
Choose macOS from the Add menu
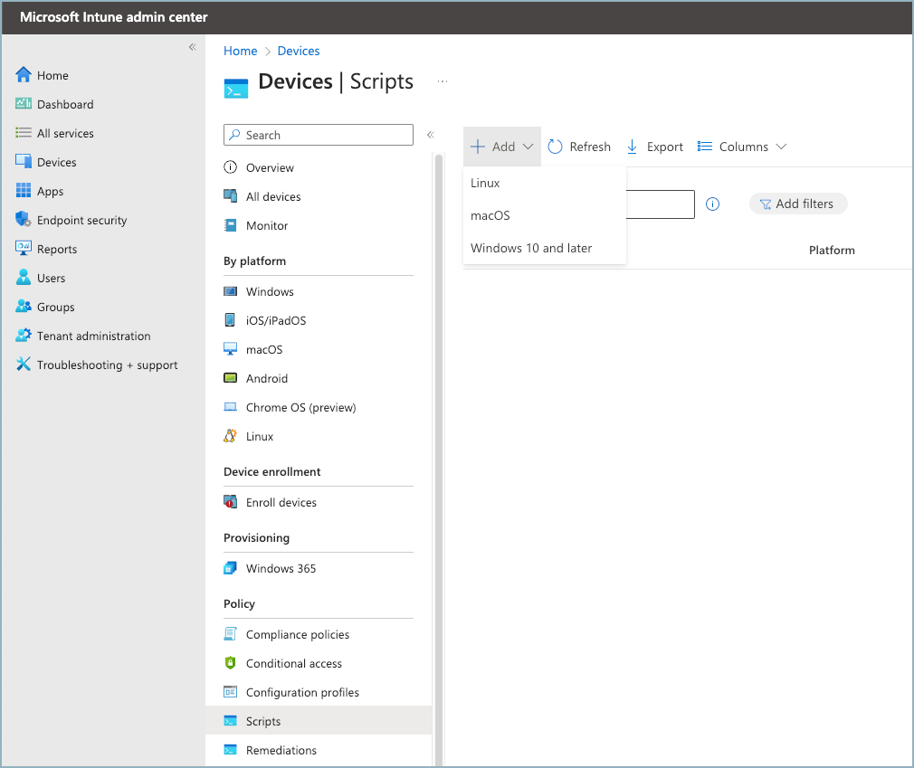(490, 215)
